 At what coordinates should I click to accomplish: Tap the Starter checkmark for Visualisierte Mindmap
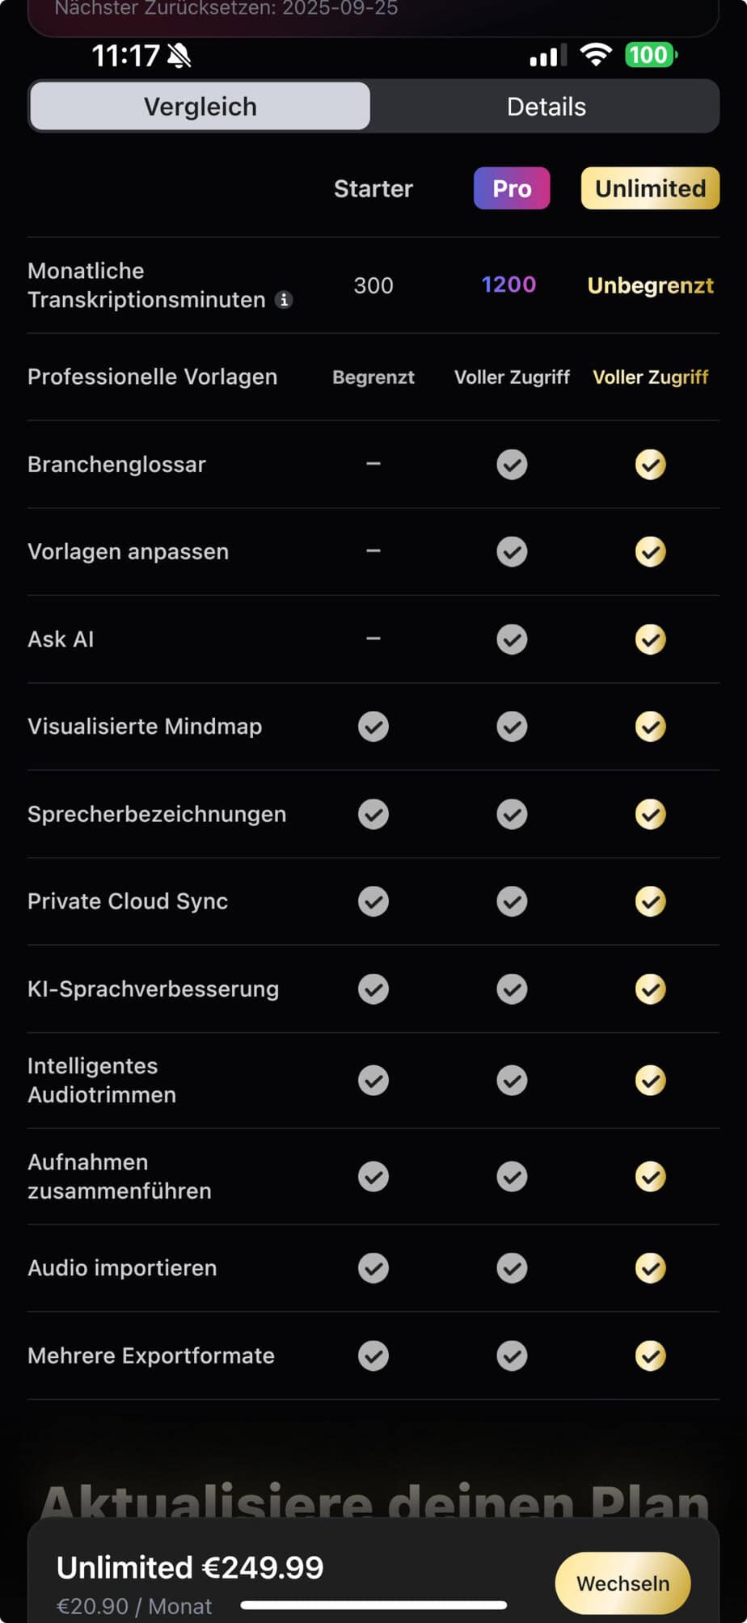tap(373, 727)
